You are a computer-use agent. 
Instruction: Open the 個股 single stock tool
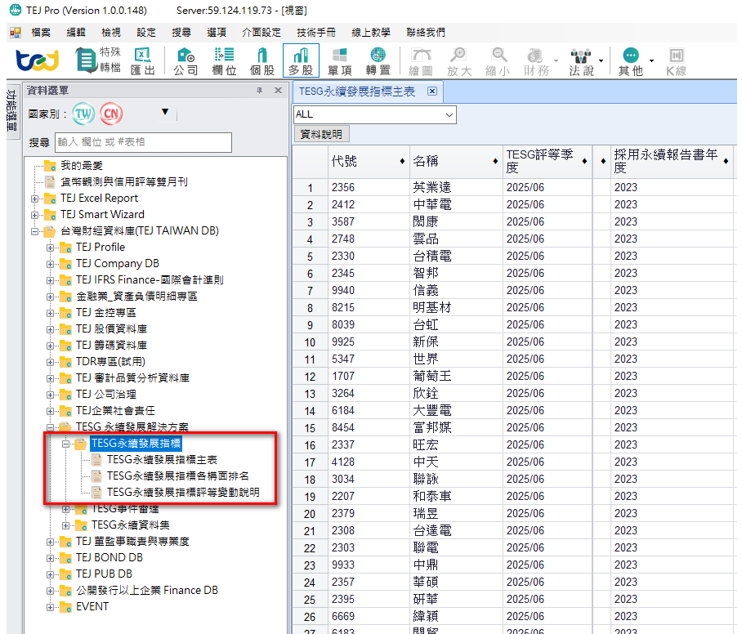tap(262, 61)
